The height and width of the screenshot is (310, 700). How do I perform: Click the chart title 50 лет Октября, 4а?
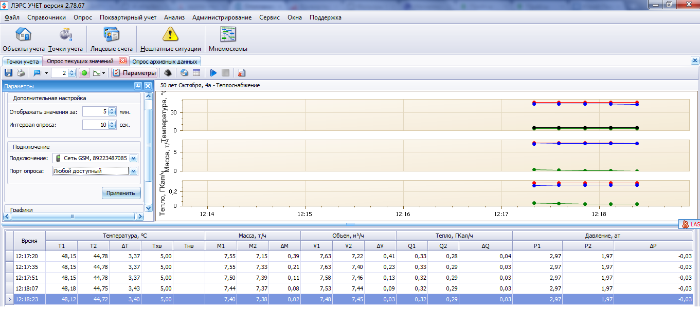coord(210,85)
